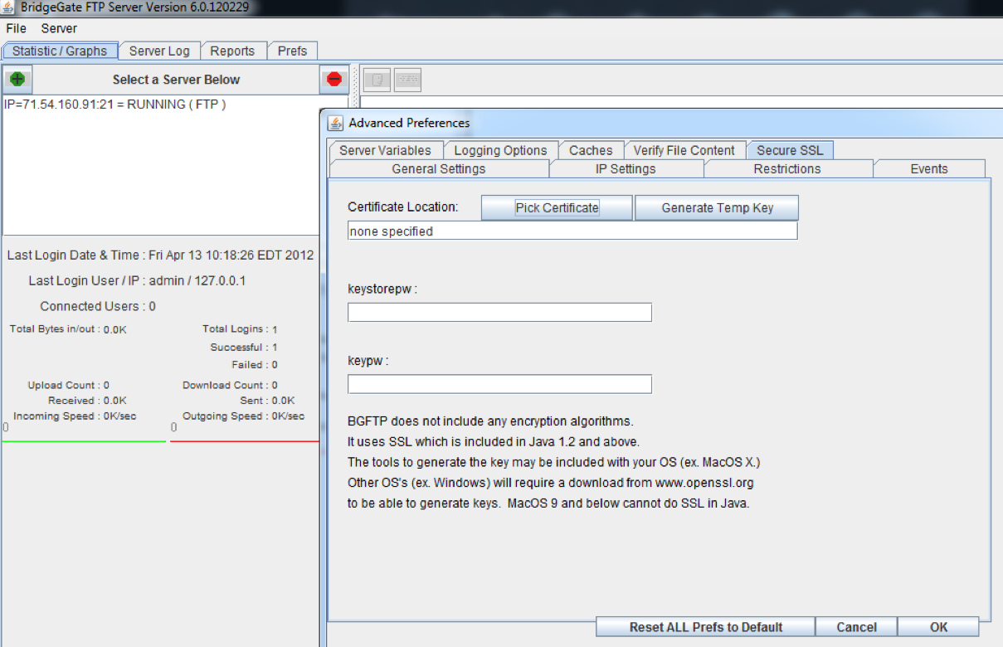Image resolution: width=1003 pixels, height=647 pixels.
Task: Click the certificate location field showing none specified
Action: point(572,231)
